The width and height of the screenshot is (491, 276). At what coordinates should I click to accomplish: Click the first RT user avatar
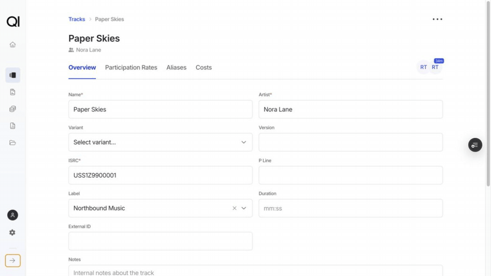point(423,67)
